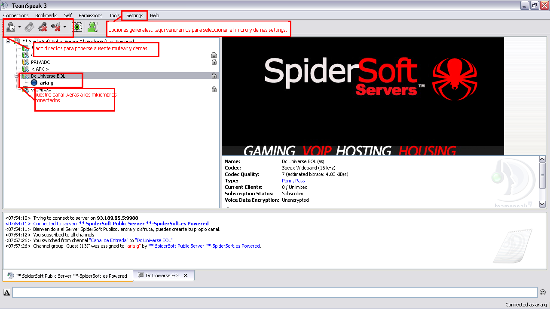Click the speech bubble icon on Dc Universe EOL tab

[141, 276]
